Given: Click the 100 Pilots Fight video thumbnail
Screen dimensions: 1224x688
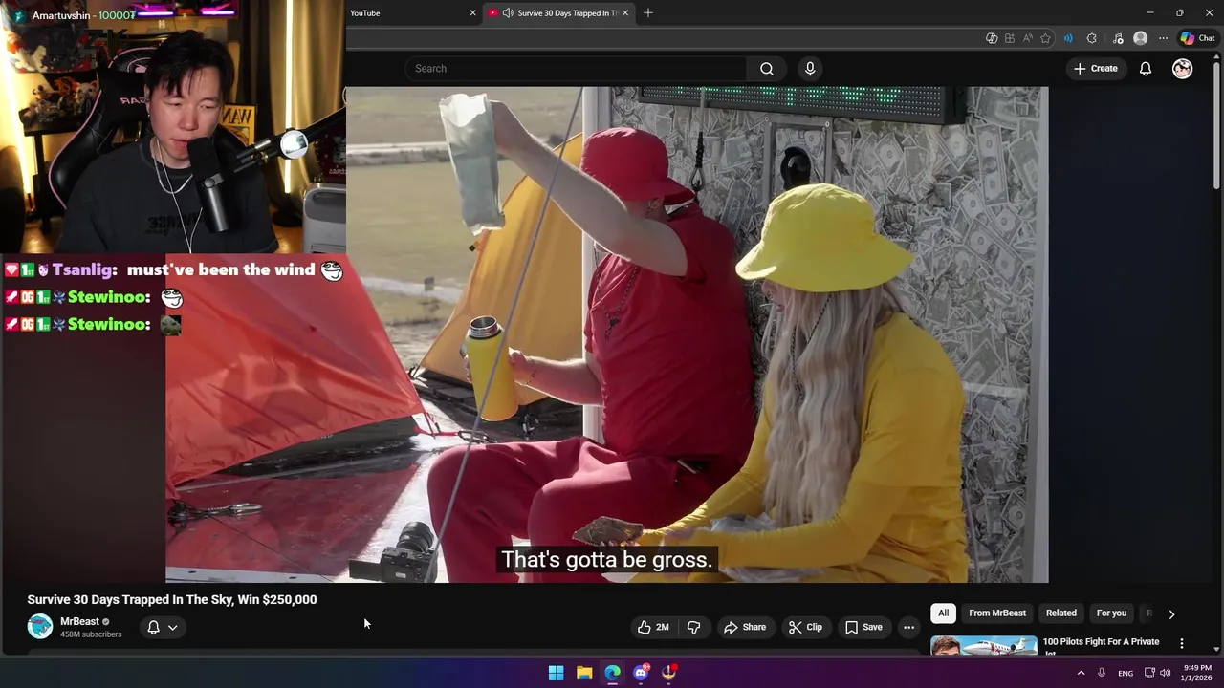Looking at the screenshot, I should pyautogui.click(x=984, y=646).
